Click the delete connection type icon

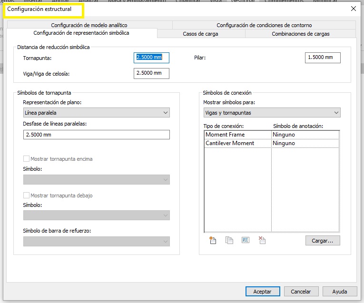(x=262, y=240)
